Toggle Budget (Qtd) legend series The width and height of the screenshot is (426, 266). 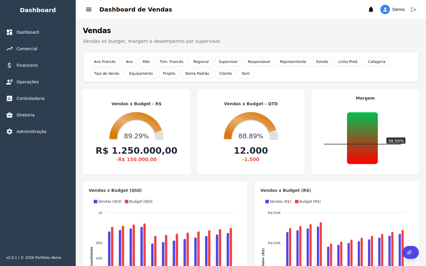point(139,202)
